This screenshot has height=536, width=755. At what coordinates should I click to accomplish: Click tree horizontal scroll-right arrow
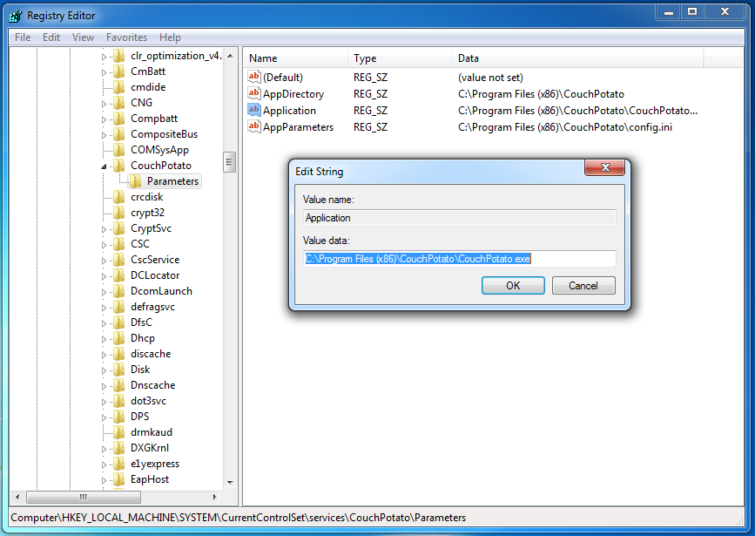click(x=214, y=497)
